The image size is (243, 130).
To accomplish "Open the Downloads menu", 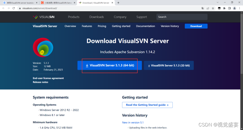I will point(97,17).
